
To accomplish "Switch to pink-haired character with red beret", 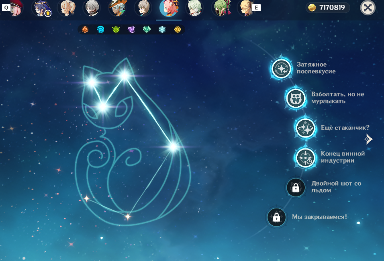I will point(16,8).
